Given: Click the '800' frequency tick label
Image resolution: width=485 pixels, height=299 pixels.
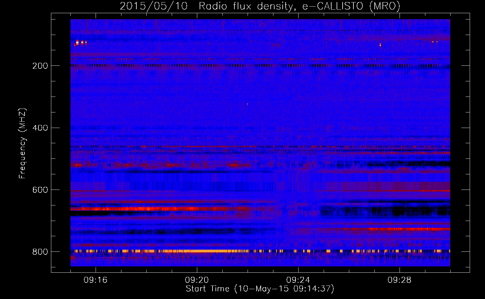Looking at the screenshot, I should coord(40,252).
